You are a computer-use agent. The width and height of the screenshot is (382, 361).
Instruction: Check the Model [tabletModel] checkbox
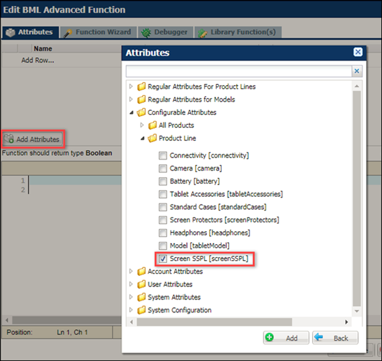click(x=163, y=245)
